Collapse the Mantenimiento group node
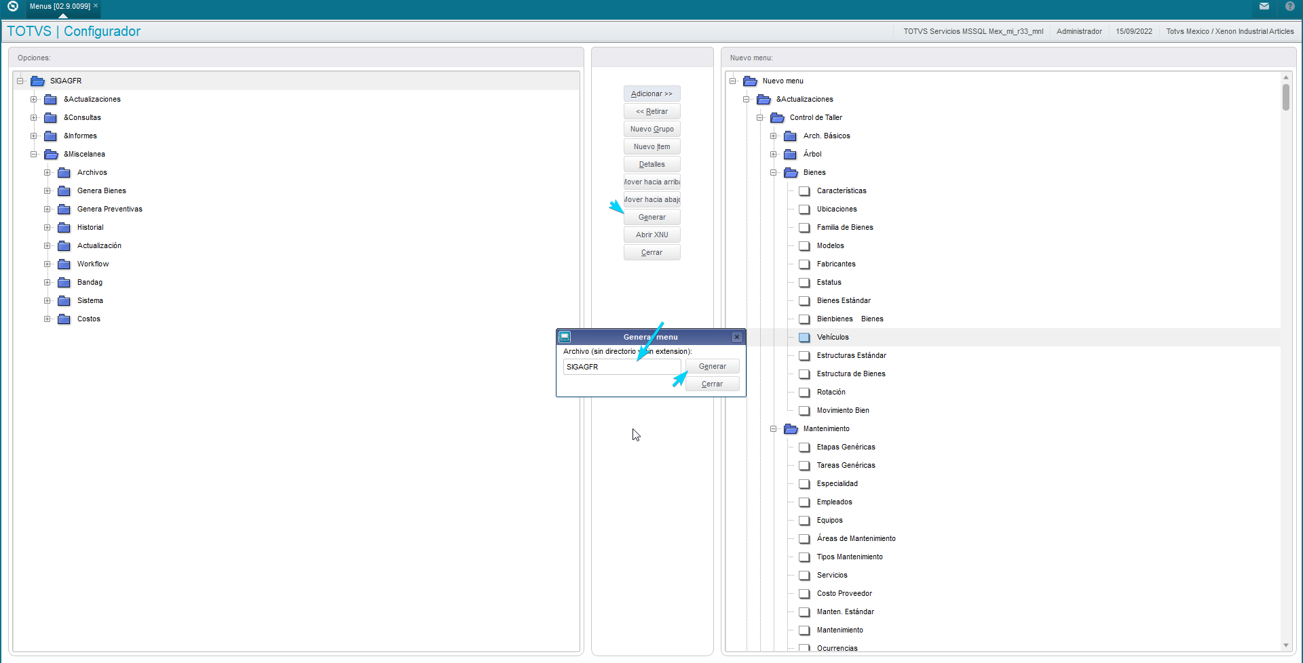The image size is (1303, 663). pyautogui.click(x=774, y=428)
